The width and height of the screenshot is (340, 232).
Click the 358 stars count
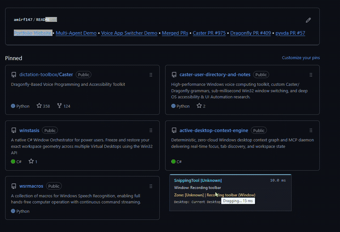coord(46,106)
